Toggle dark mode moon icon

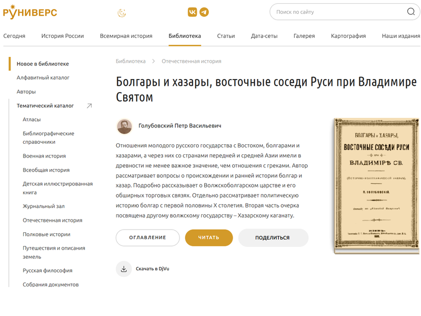click(122, 13)
